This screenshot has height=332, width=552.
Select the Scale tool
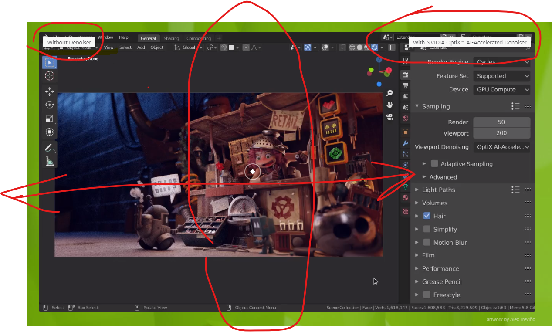49,119
